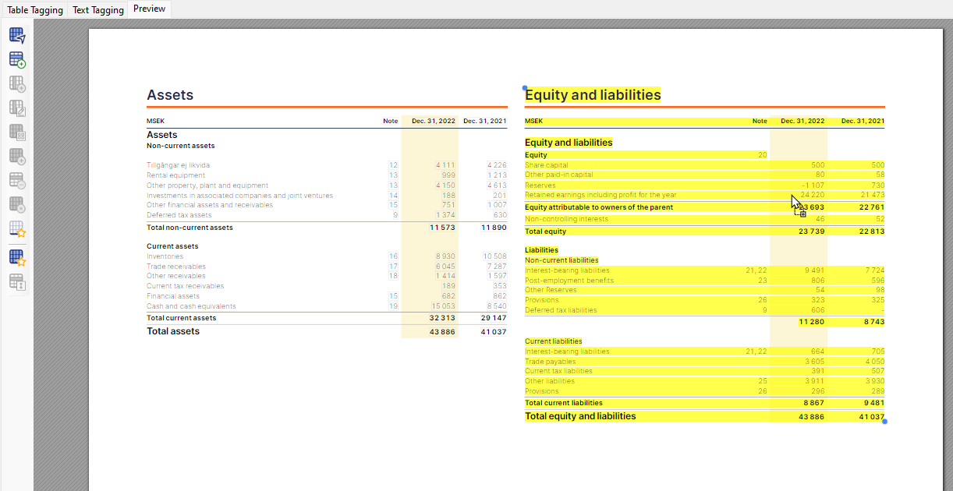The width and height of the screenshot is (953, 491).
Task: Click the light table with star icon
Action: (x=17, y=229)
